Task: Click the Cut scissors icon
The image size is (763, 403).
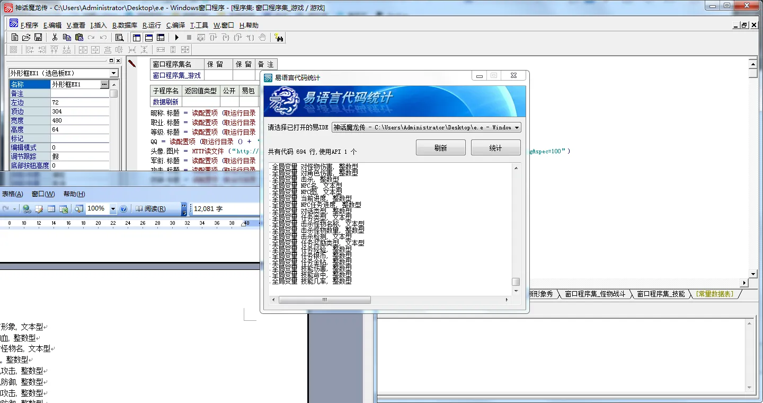Action: (55, 38)
